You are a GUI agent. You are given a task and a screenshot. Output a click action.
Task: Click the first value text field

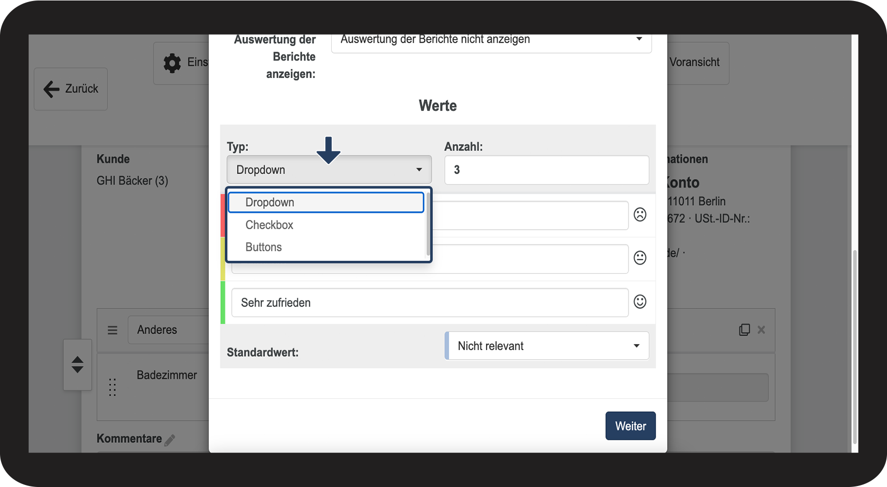click(530, 216)
